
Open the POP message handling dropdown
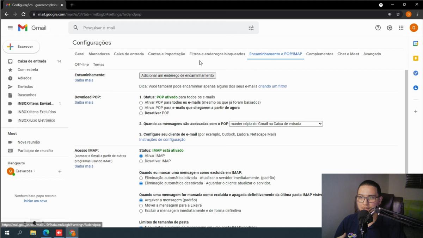pyautogui.click(x=276, y=124)
